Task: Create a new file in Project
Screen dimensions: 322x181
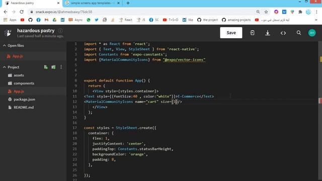Action: tap(46, 67)
